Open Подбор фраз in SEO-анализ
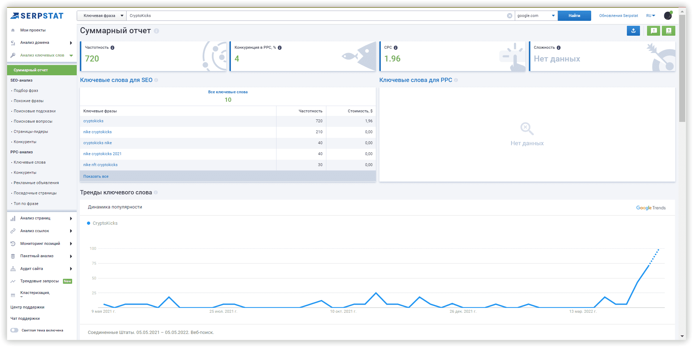 26,91
